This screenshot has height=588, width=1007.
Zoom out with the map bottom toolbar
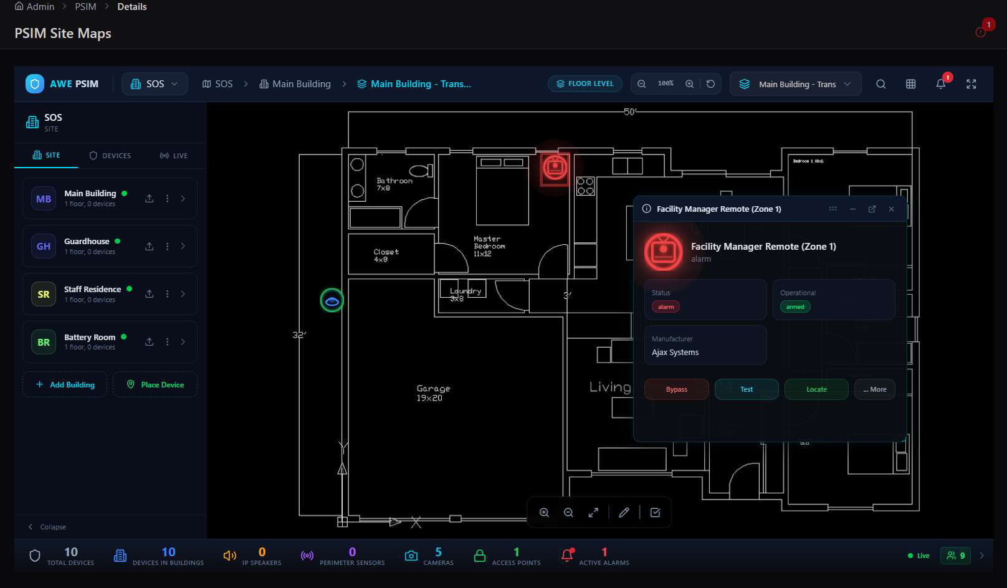[568, 513]
